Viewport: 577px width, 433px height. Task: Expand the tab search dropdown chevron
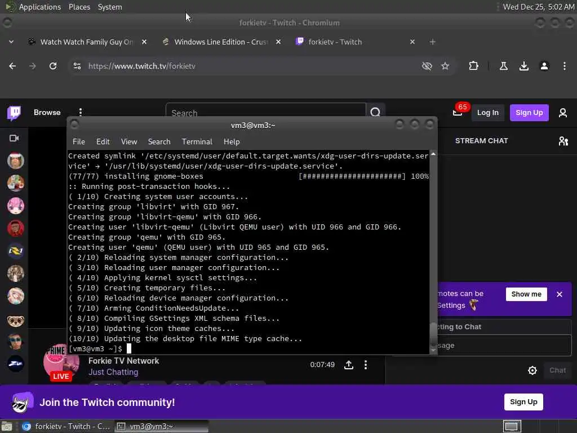click(x=11, y=42)
